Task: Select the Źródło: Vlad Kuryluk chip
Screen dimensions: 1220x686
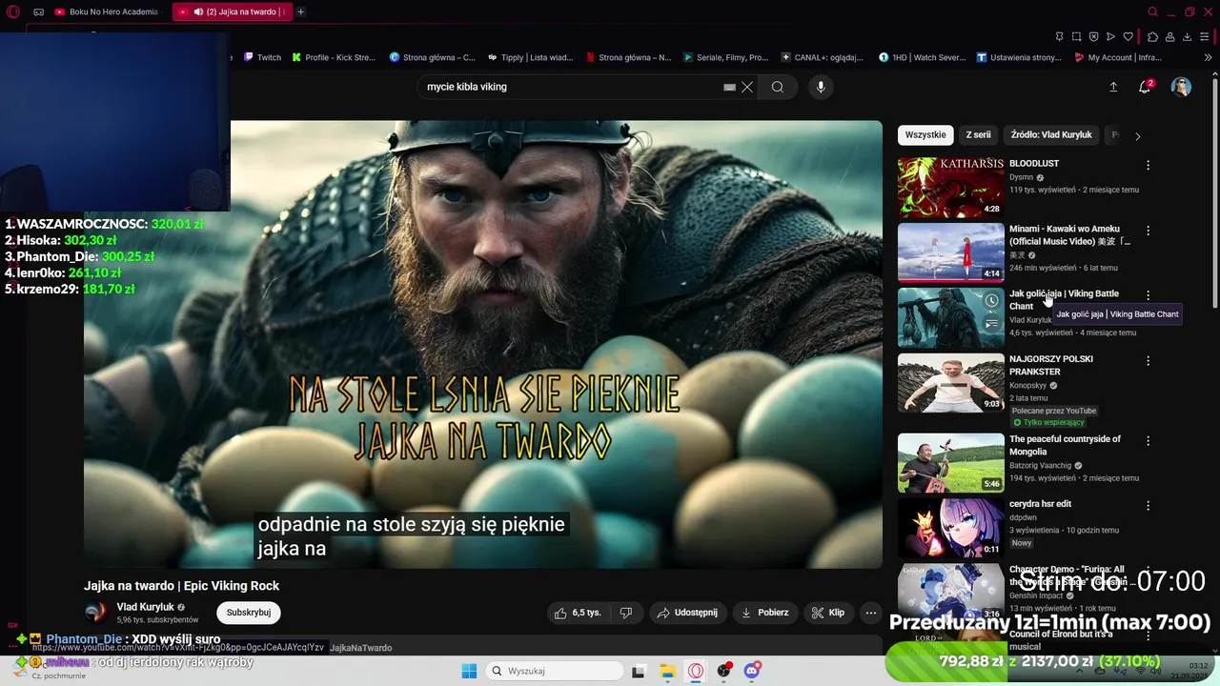Action: [x=1051, y=134]
